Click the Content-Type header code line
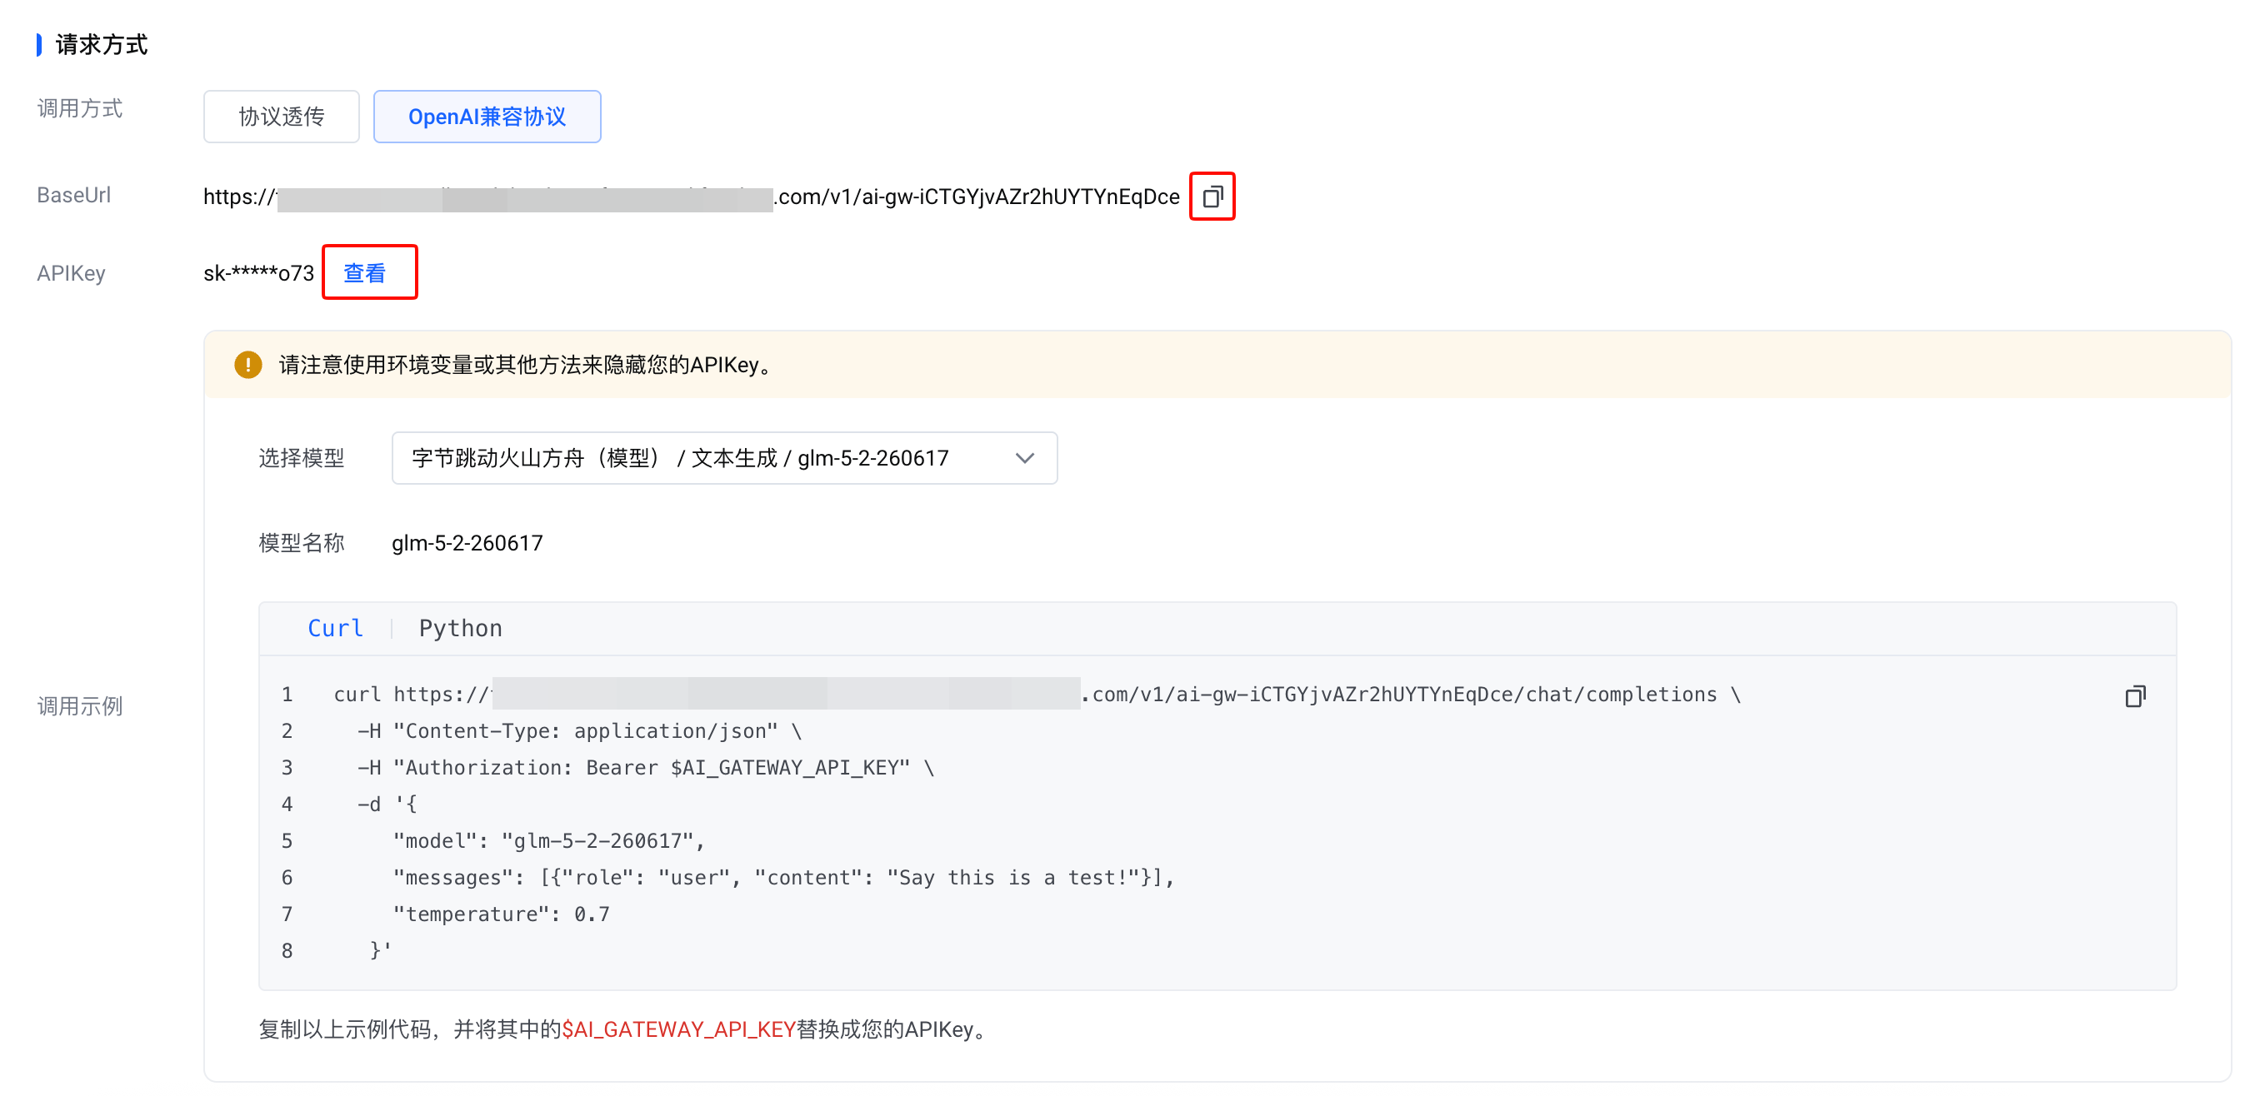The width and height of the screenshot is (2245, 1096). pyautogui.click(x=579, y=731)
